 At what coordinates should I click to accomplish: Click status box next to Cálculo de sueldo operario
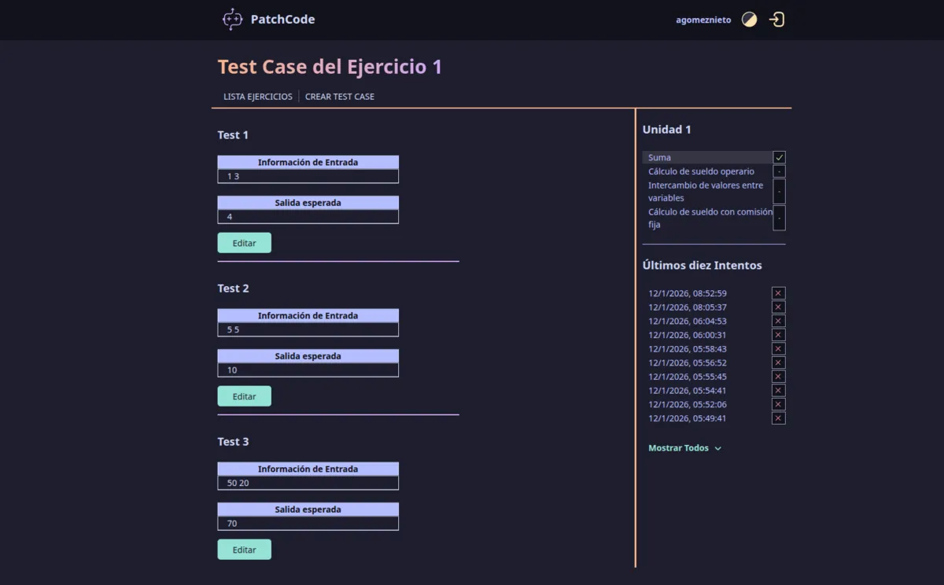[x=779, y=171]
